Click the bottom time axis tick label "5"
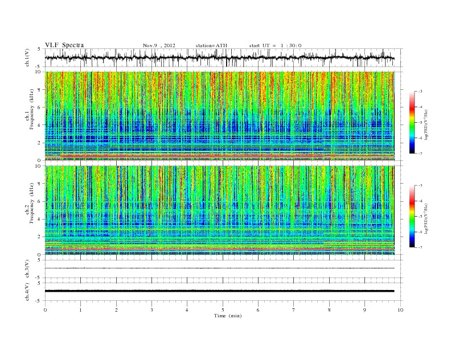451x348 pixels. [223, 310]
